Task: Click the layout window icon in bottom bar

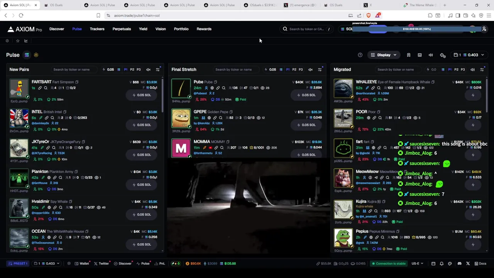Action: click(433, 263)
